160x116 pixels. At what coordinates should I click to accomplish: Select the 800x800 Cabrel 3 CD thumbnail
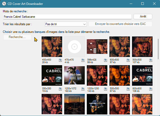tap(142, 75)
